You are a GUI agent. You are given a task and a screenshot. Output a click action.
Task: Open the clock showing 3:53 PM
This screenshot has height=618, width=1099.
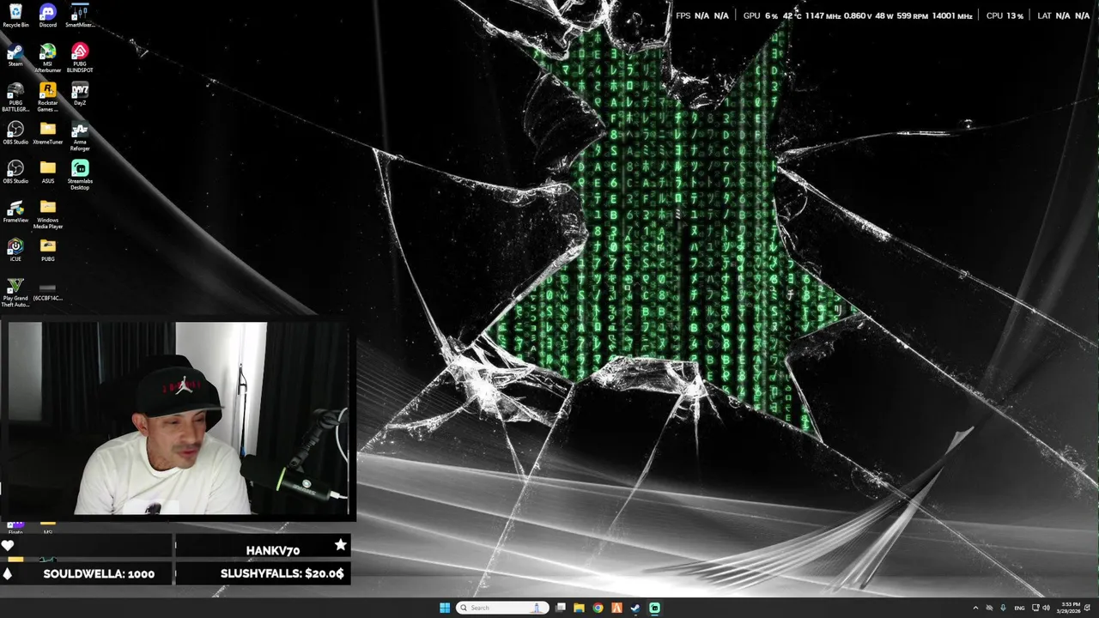1071,608
